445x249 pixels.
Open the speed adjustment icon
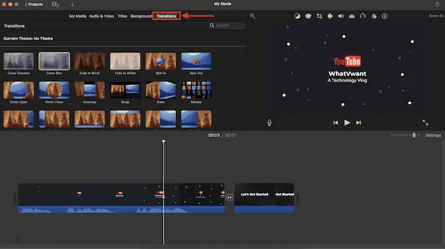(362, 16)
